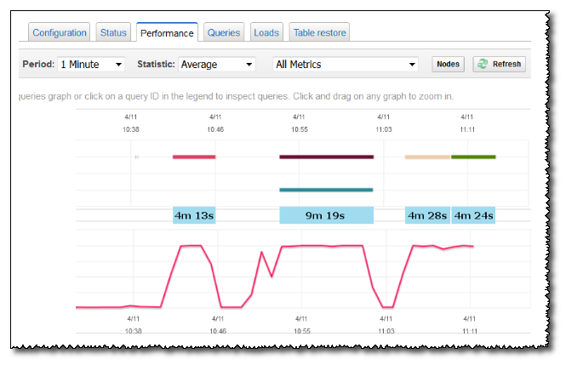Click the green refresh arrows icon
This screenshot has height=365, width=566.
[483, 64]
